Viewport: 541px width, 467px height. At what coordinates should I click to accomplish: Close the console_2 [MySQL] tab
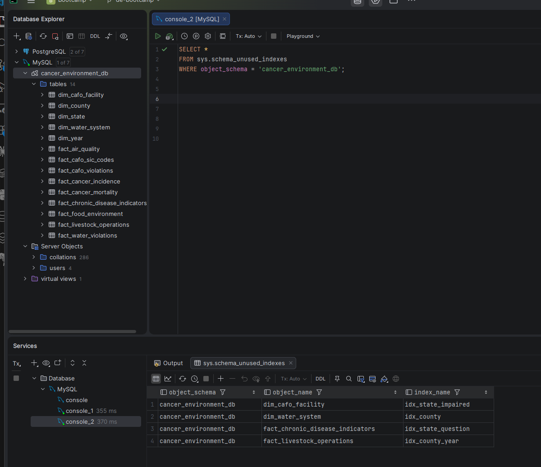tap(225, 19)
